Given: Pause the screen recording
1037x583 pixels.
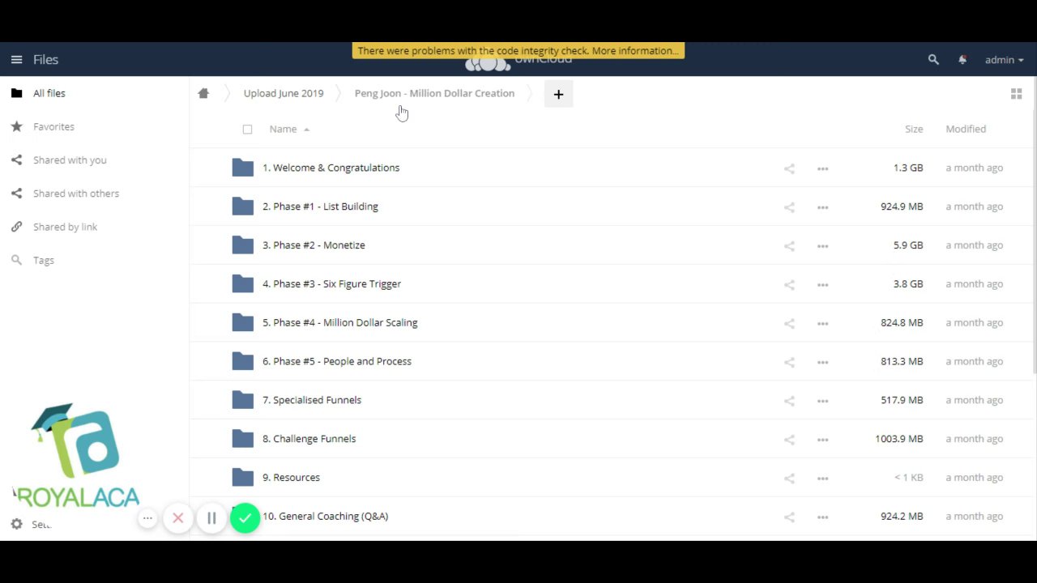Looking at the screenshot, I should (x=211, y=518).
